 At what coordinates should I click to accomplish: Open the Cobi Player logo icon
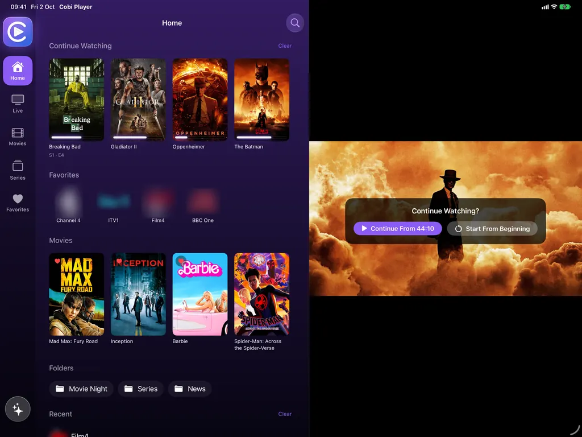[18, 32]
